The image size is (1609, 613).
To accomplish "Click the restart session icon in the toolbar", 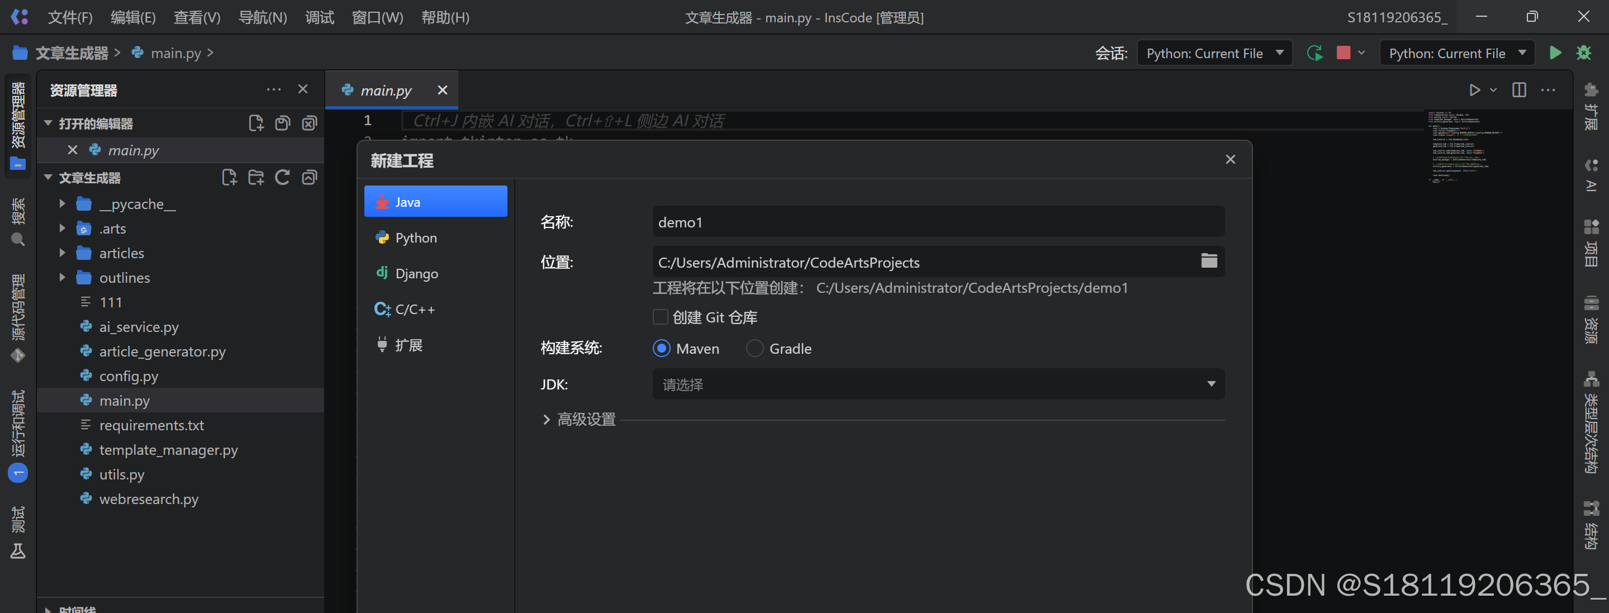I will (x=1315, y=53).
